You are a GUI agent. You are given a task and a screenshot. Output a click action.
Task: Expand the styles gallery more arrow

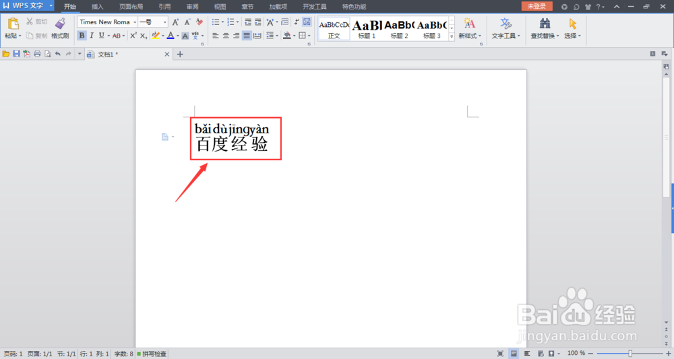(x=452, y=37)
